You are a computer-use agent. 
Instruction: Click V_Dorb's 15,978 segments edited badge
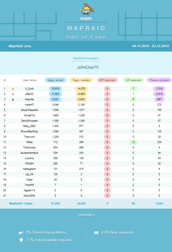tap(55, 89)
